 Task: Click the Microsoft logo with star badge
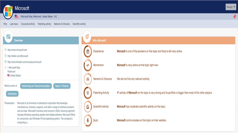coord(8,12)
